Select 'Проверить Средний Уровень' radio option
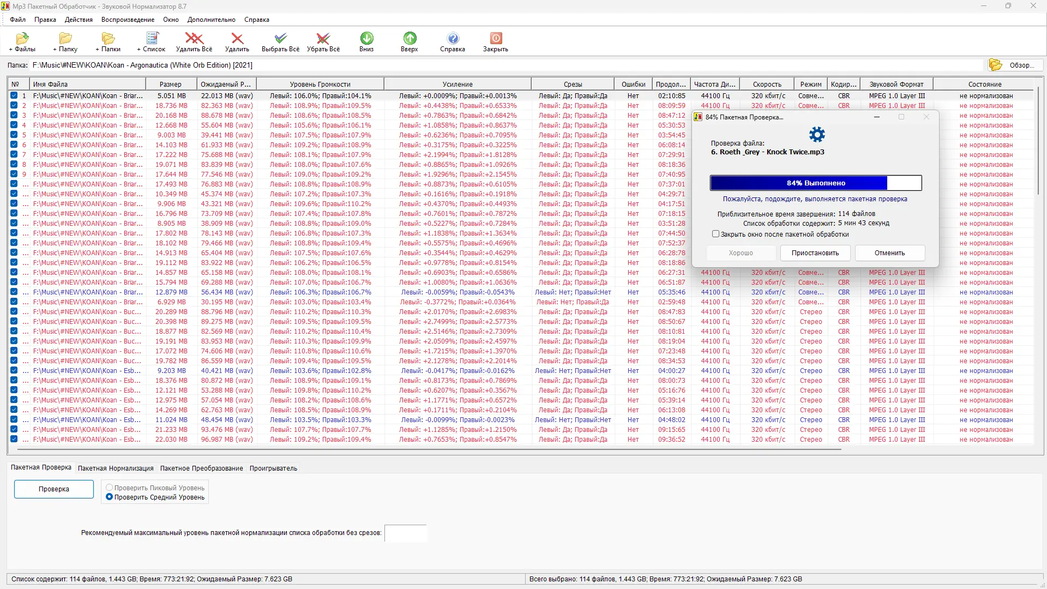 110,497
